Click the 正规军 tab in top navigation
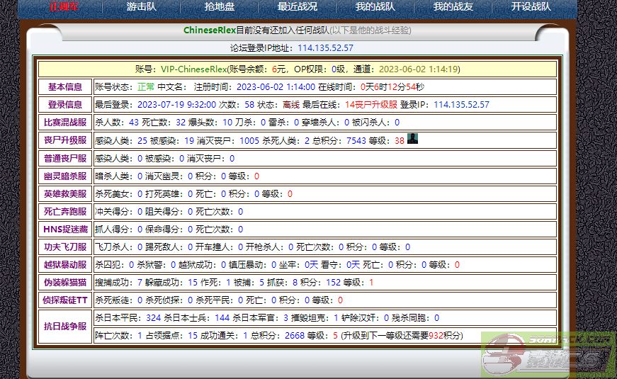 pyautogui.click(x=64, y=7)
